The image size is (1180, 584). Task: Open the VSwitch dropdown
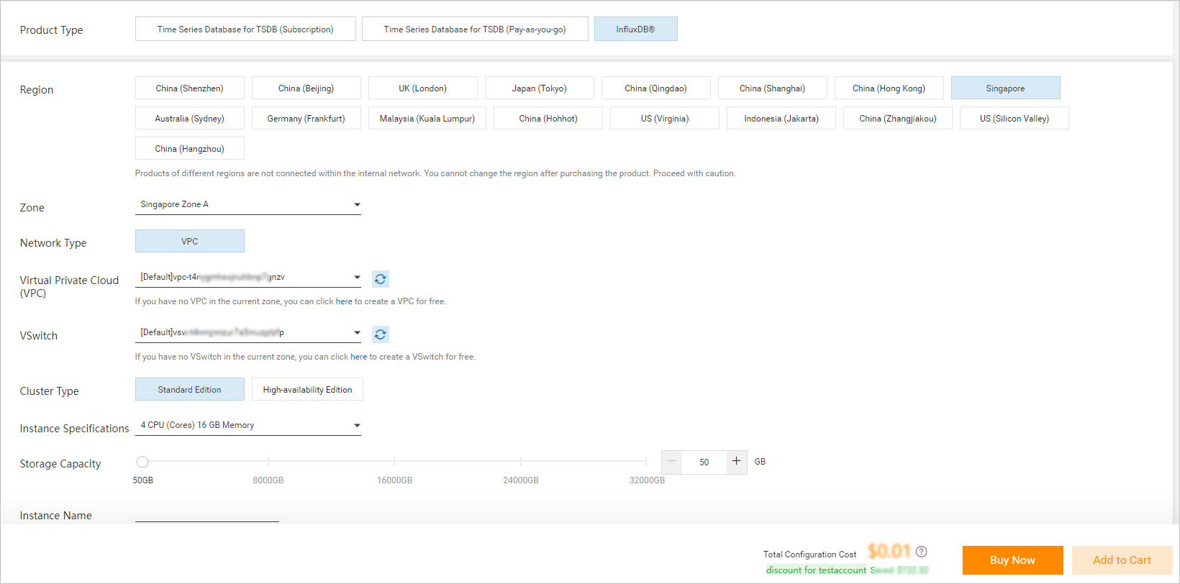coord(248,333)
